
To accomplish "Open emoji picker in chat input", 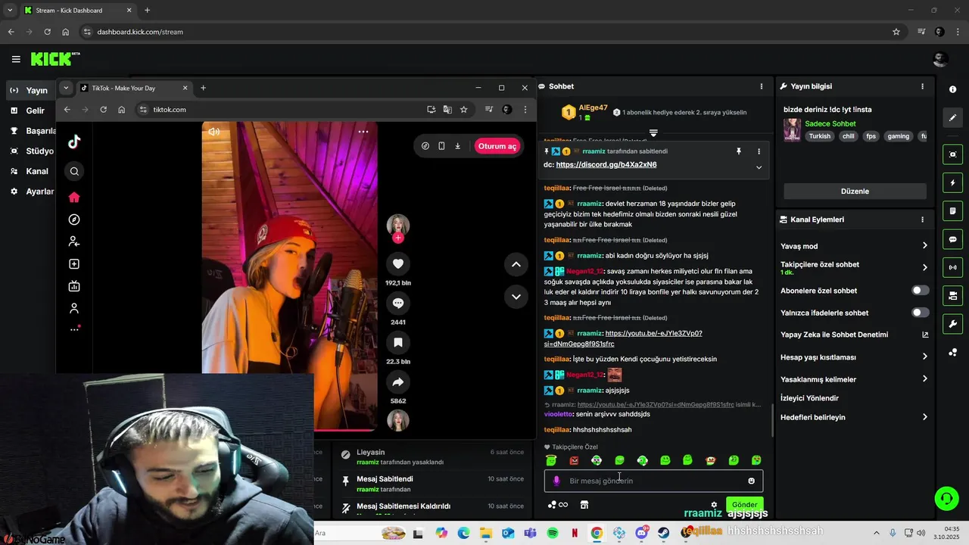I will (x=751, y=481).
